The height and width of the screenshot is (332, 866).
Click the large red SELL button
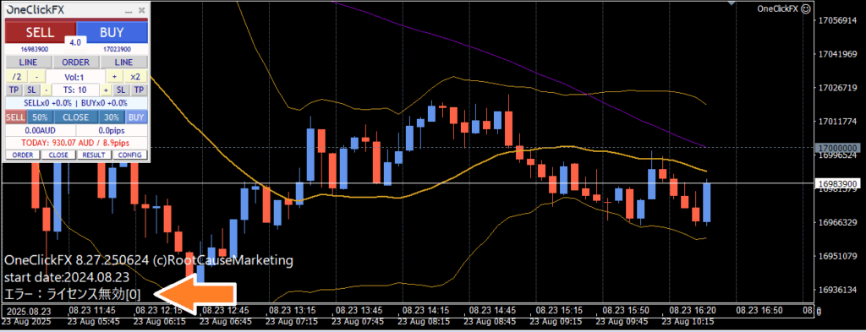tap(41, 32)
